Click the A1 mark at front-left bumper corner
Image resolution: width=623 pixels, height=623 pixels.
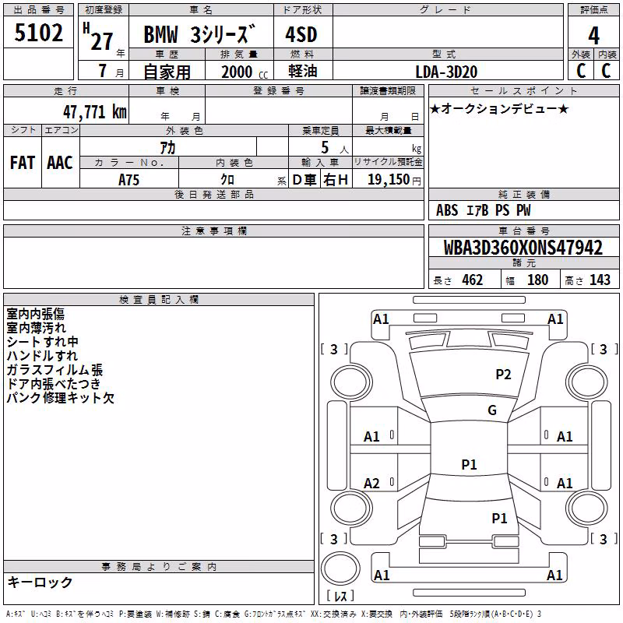(381, 319)
